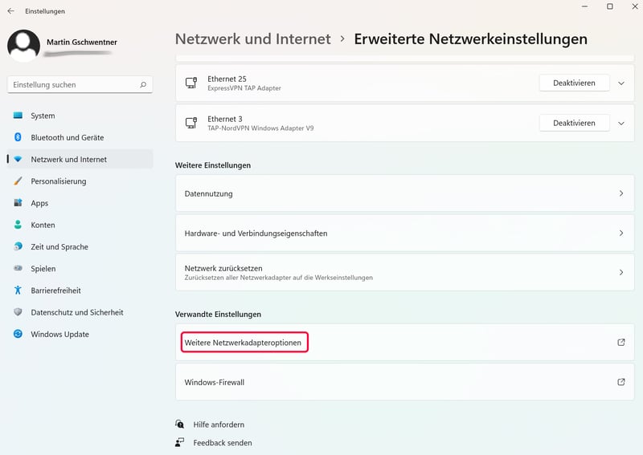Open Barrierefreiheit settings
Viewport: 643px width, 455px height.
tap(55, 290)
